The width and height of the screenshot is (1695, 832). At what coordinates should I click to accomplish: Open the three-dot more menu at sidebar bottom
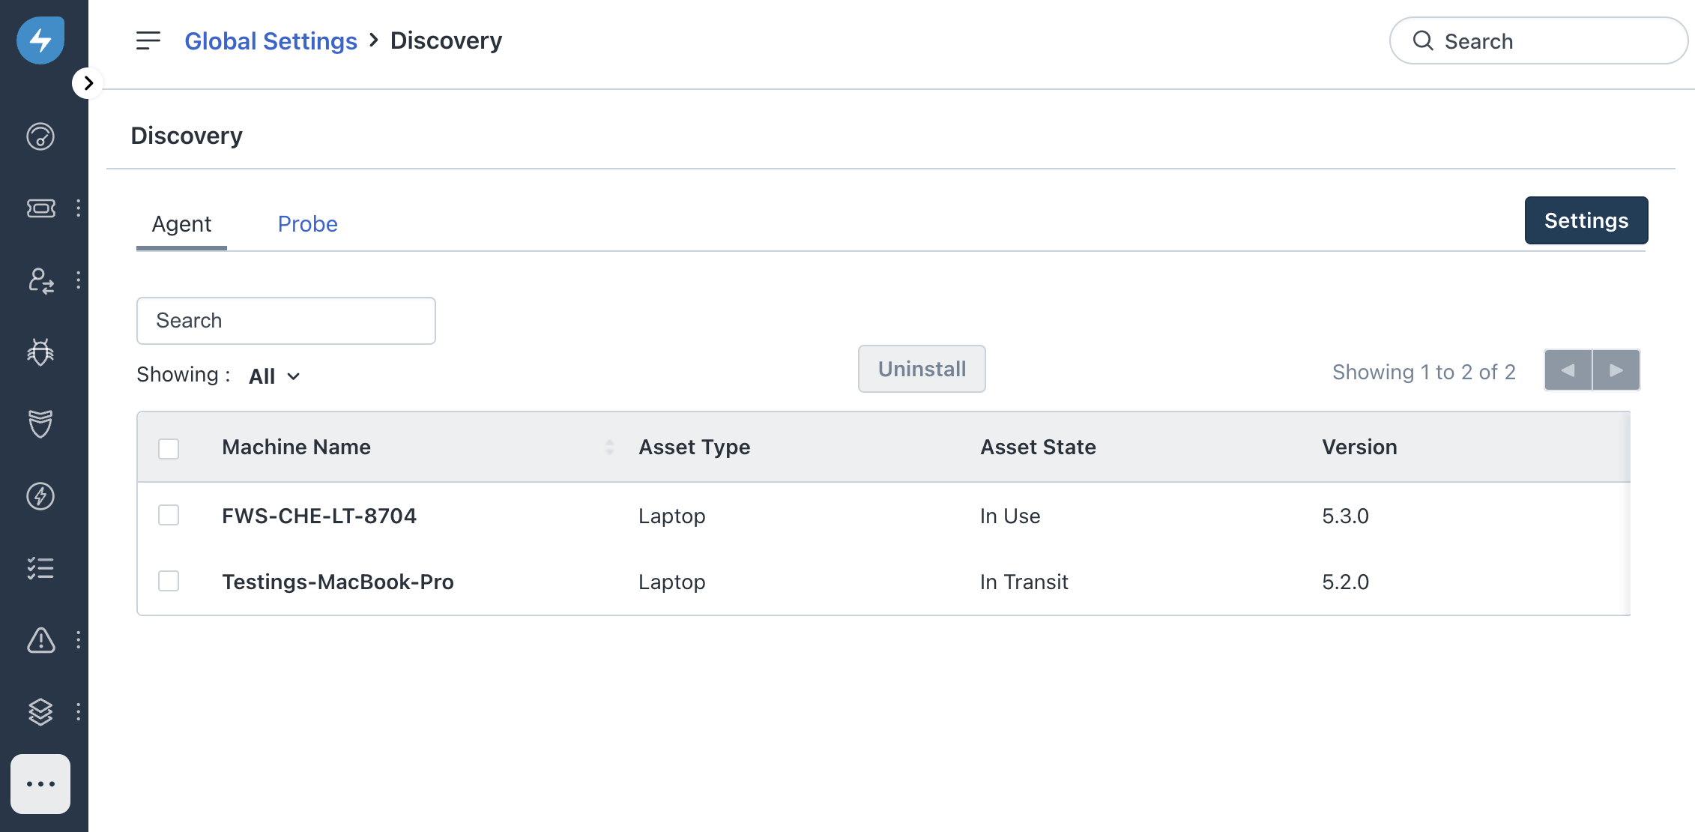[40, 784]
